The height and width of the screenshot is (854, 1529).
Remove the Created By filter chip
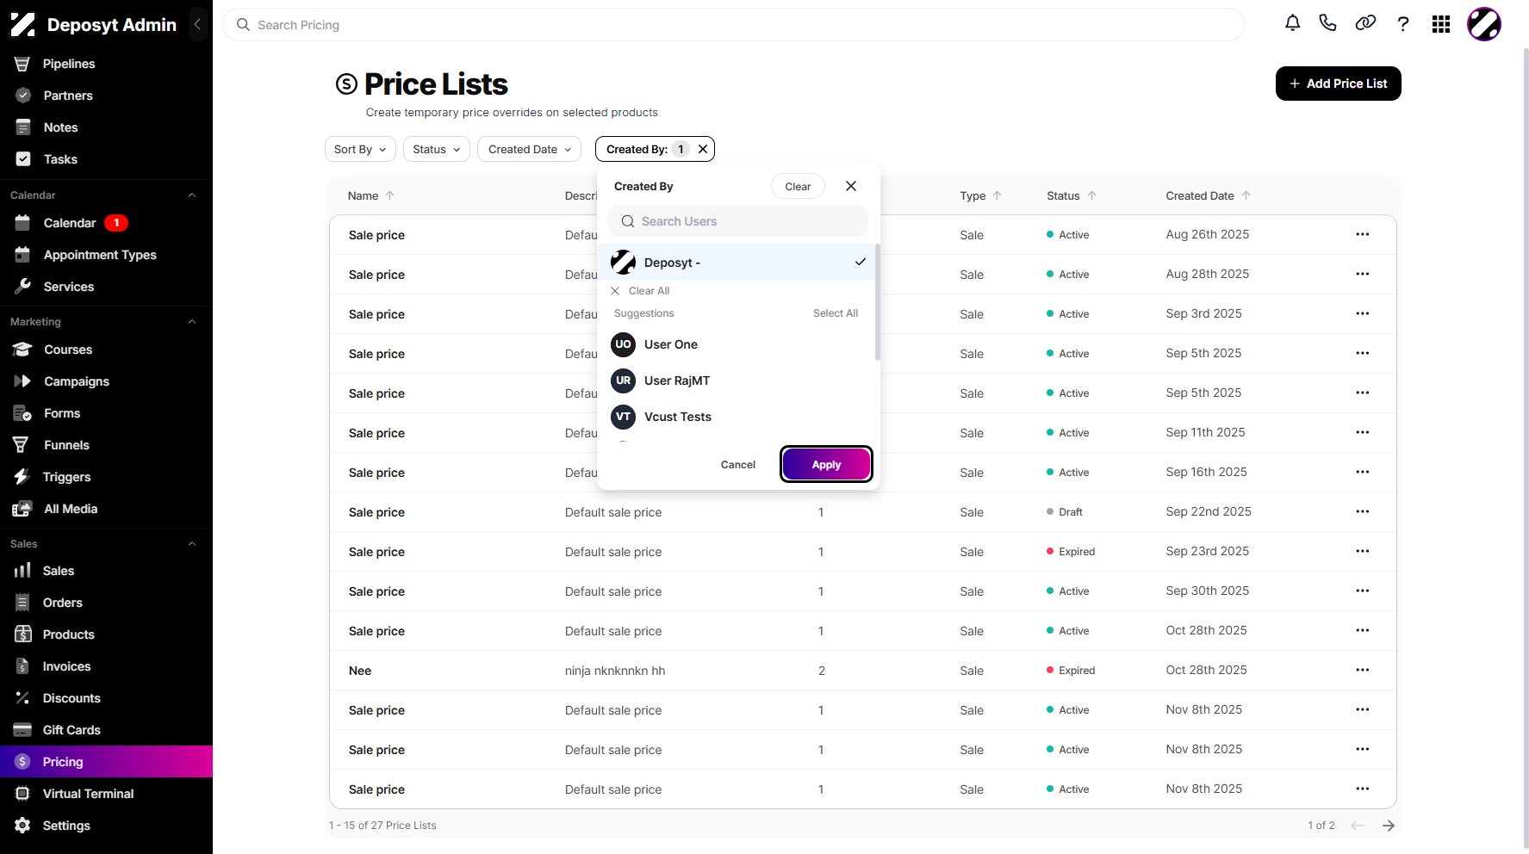tap(703, 149)
